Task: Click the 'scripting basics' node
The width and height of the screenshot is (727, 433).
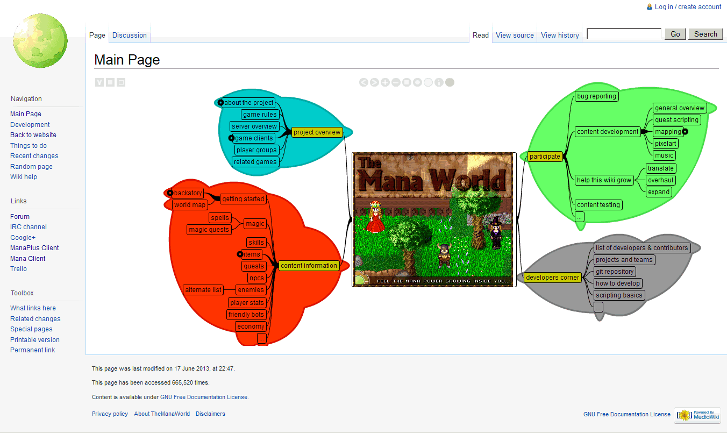Action: coord(619,295)
